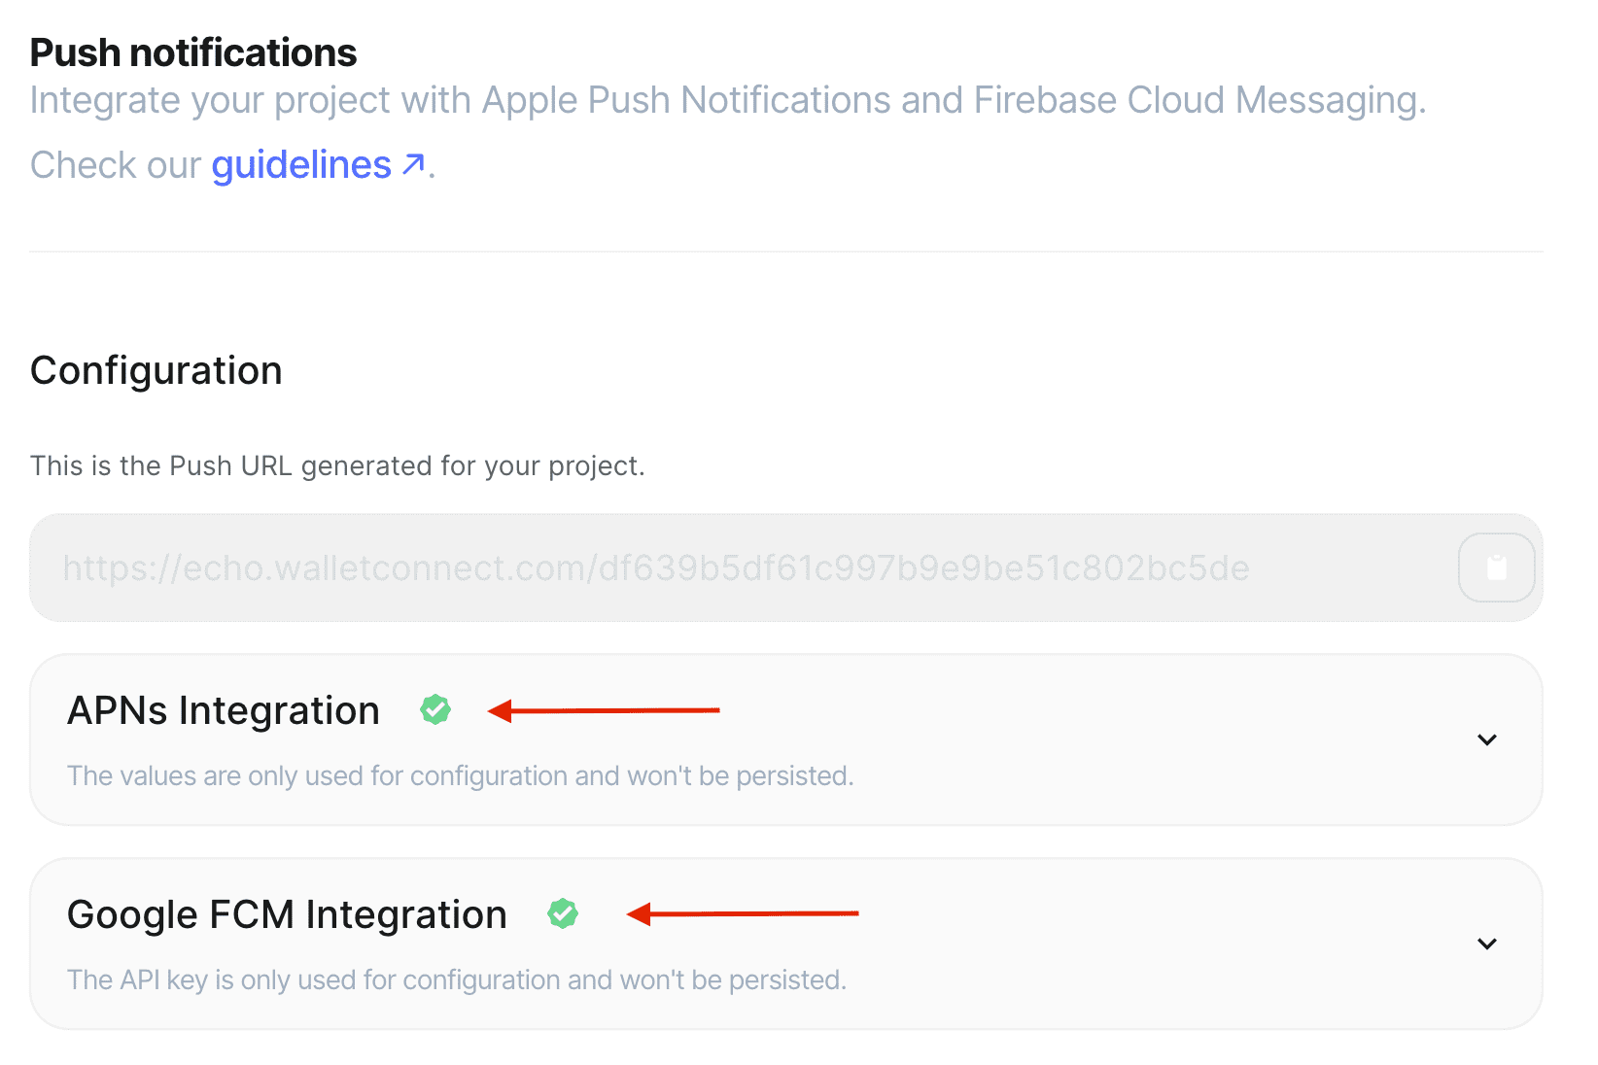Image resolution: width=1598 pixels, height=1065 pixels.
Task: Click red arrow pointing at FCM badge
Action: click(x=743, y=913)
